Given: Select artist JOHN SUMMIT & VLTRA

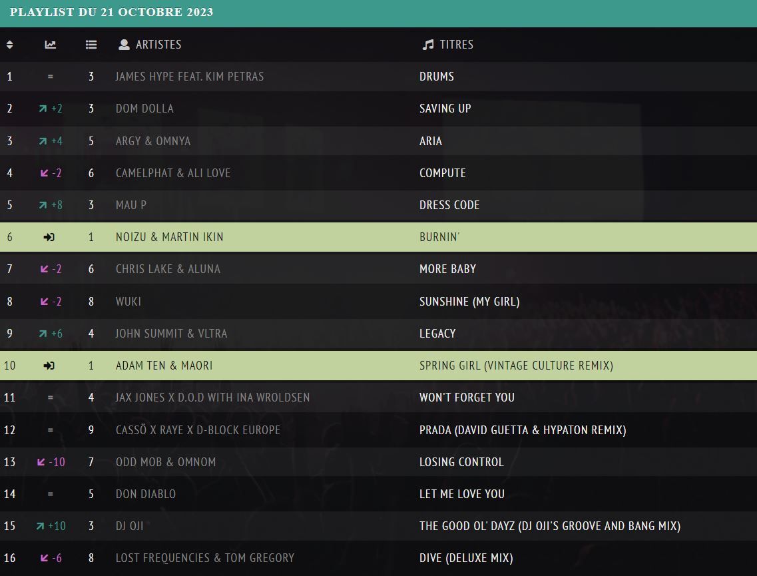Looking at the screenshot, I should (171, 334).
